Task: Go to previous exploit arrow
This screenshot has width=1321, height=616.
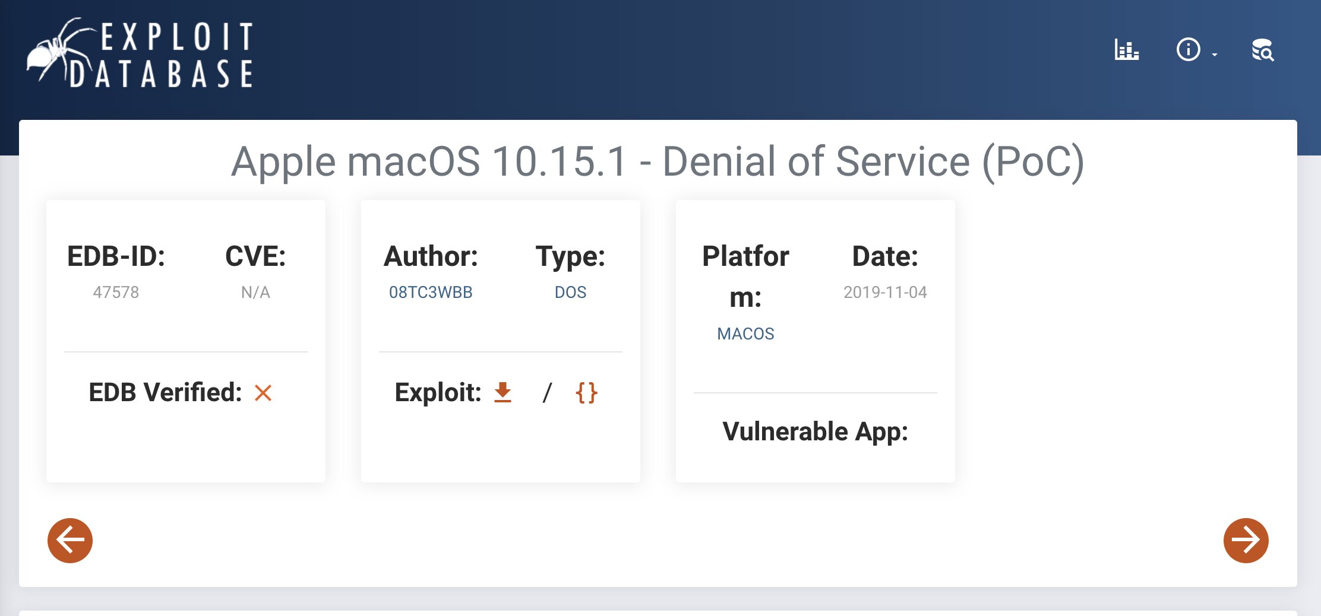Action: [70, 540]
